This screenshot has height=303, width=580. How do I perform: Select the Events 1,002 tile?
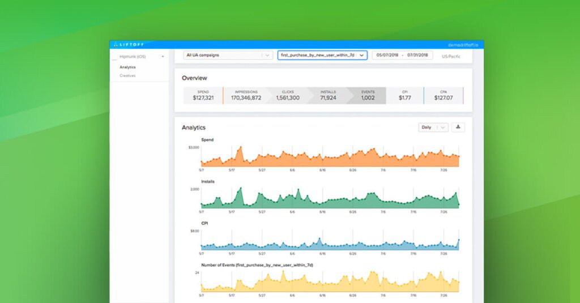(x=368, y=96)
